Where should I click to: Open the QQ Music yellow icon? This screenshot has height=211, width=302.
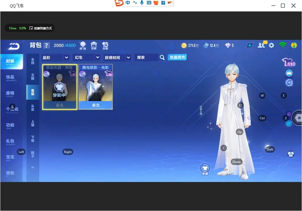[294, 45]
